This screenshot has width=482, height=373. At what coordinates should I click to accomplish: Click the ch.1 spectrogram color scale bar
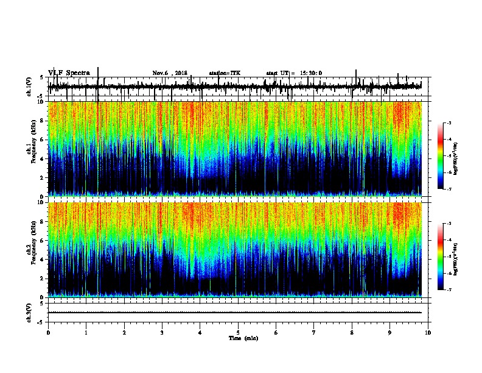(x=441, y=156)
